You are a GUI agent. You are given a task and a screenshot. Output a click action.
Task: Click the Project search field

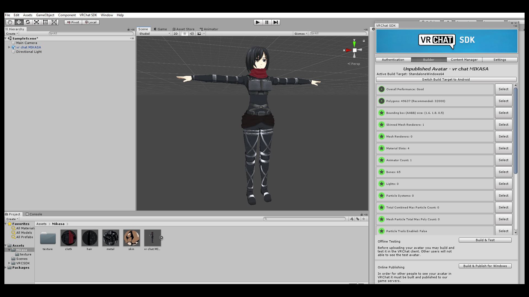click(x=304, y=219)
